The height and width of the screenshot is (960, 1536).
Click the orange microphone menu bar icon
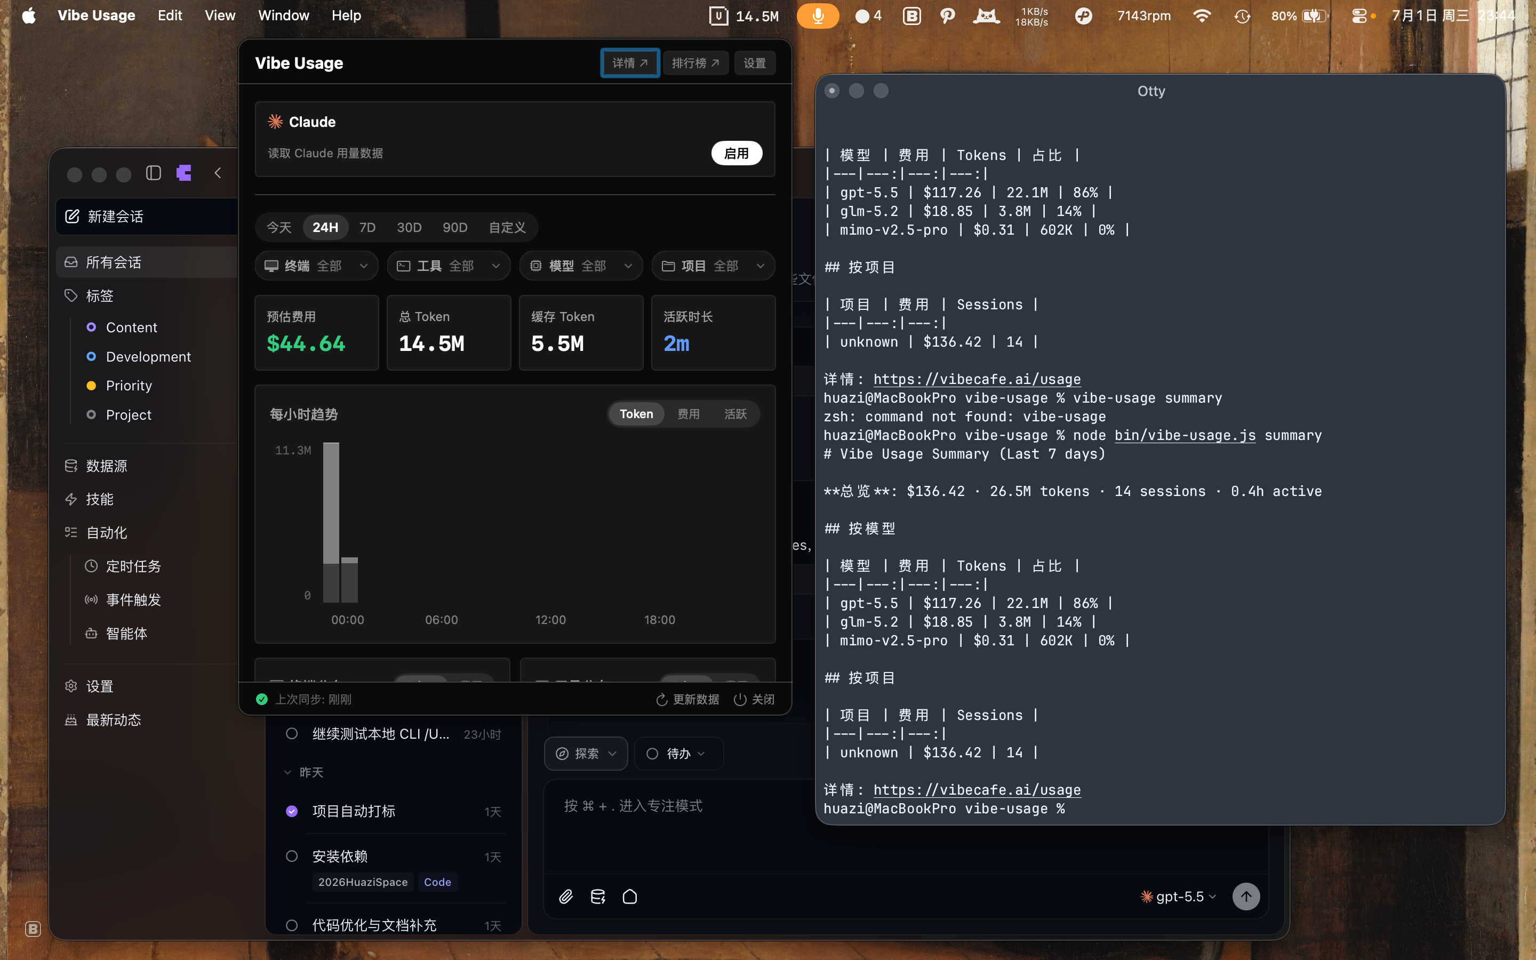pyautogui.click(x=818, y=16)
